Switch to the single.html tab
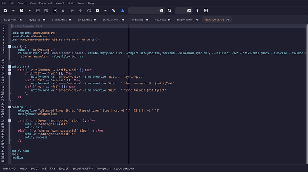 pyautogui.click(x=84, y=20)
